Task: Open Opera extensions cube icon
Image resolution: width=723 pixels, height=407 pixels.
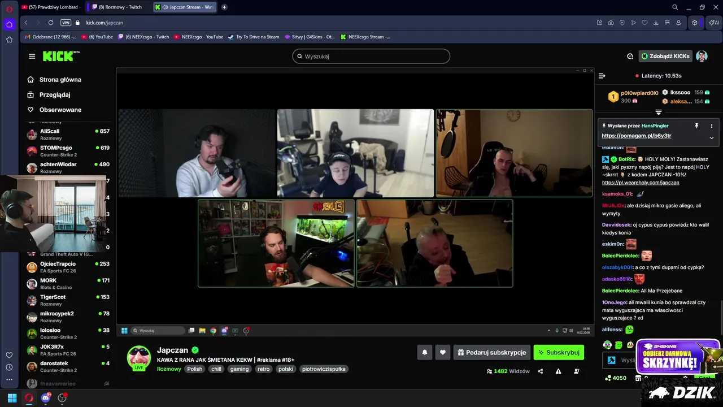Action: [x=695, y=23]
